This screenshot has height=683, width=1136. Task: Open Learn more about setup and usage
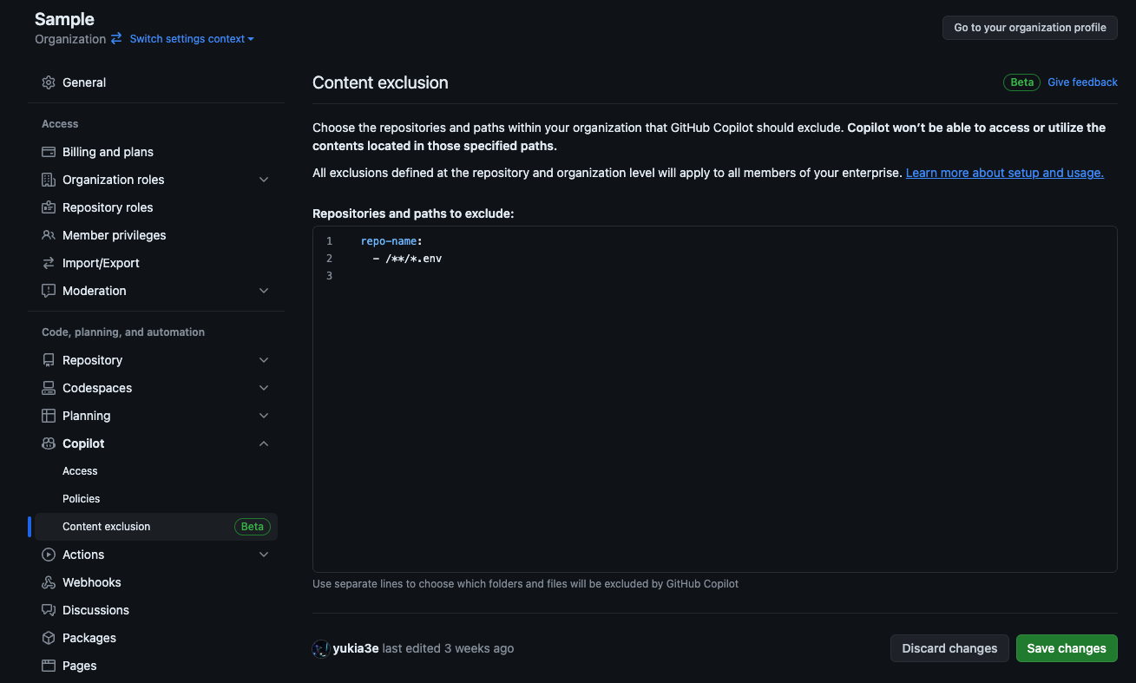1004,172
